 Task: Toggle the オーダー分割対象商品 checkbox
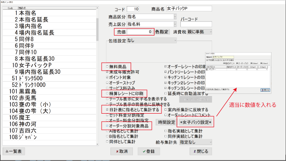click(107, 126)
